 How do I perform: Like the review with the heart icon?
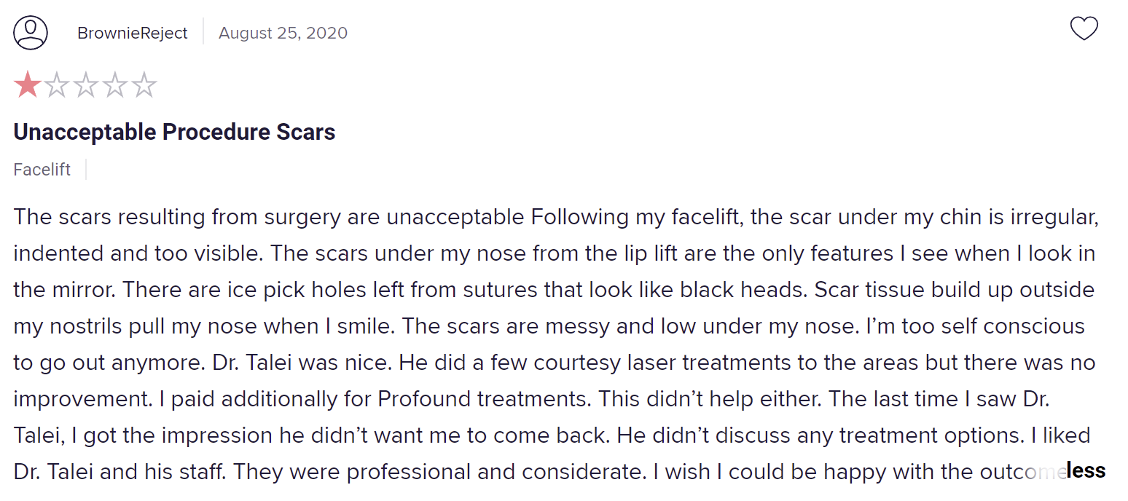point(1084,29)
